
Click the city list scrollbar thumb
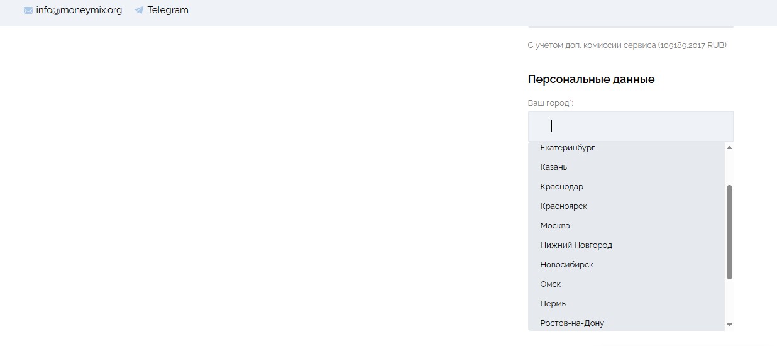(729, 232)
